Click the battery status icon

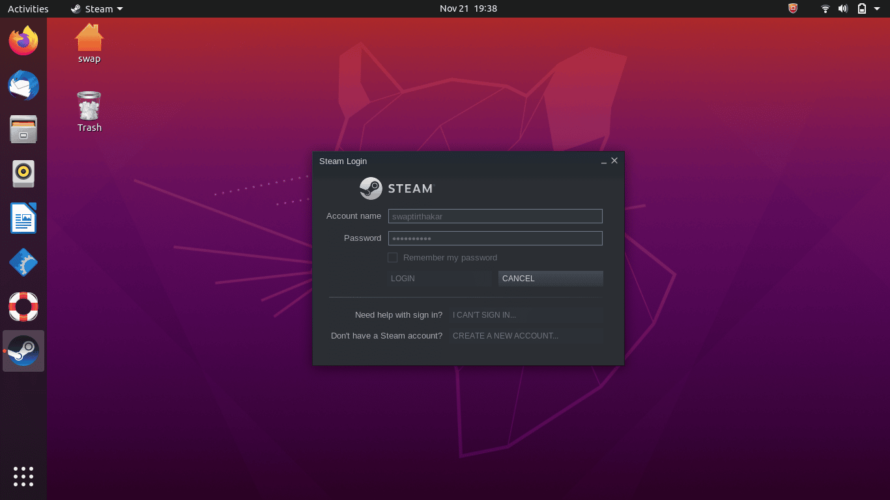coord(862,8)
